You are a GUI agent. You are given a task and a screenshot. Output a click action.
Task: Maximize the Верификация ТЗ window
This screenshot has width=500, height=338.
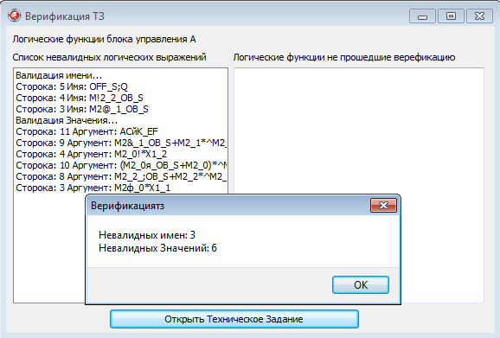point(451,16)
